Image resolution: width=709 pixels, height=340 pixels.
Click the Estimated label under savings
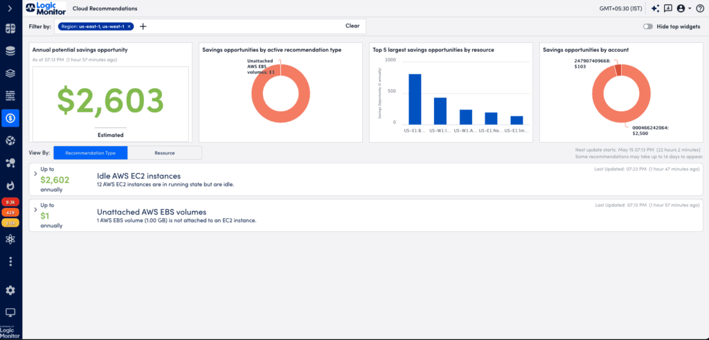110,135
